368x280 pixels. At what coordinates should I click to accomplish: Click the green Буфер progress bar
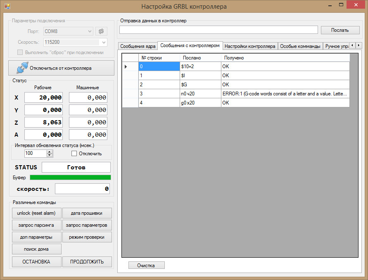tap(70, 178)
